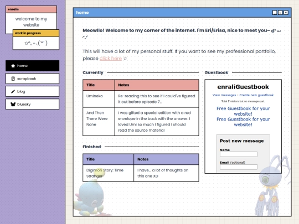Click 'I have... a lot of thoughts' note
Viewport: 299px width, 224px height.
point(166,173)
